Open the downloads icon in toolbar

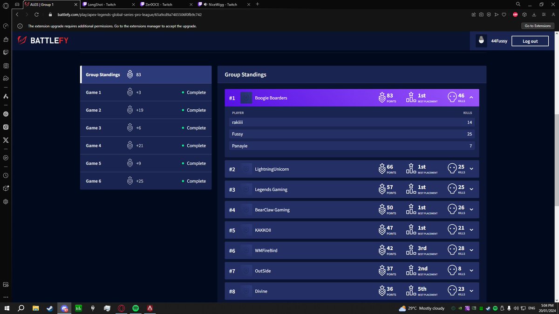pyautogui.click(x=534, y=14)
